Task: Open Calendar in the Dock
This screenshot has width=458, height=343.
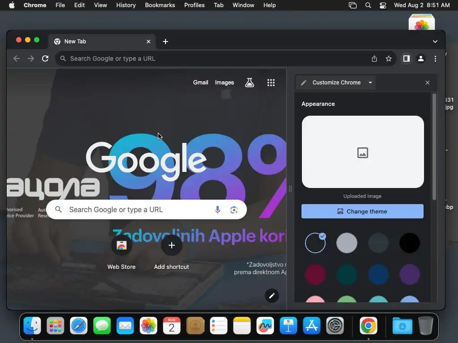Action: click(172, 326)
